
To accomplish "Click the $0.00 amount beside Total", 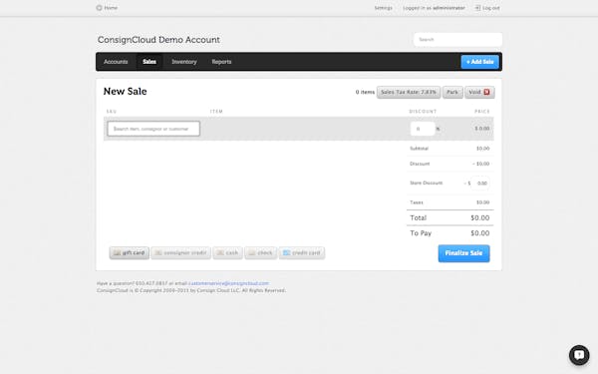I will coord(479,217).
